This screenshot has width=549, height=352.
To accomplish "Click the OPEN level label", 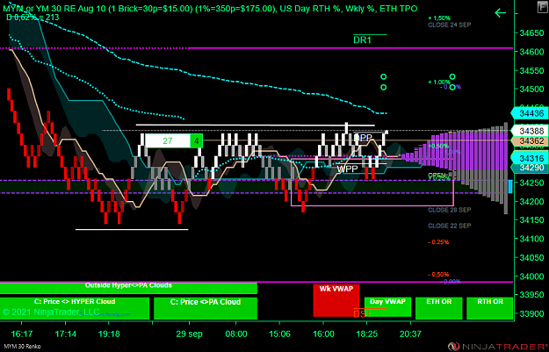I will 437,175.
